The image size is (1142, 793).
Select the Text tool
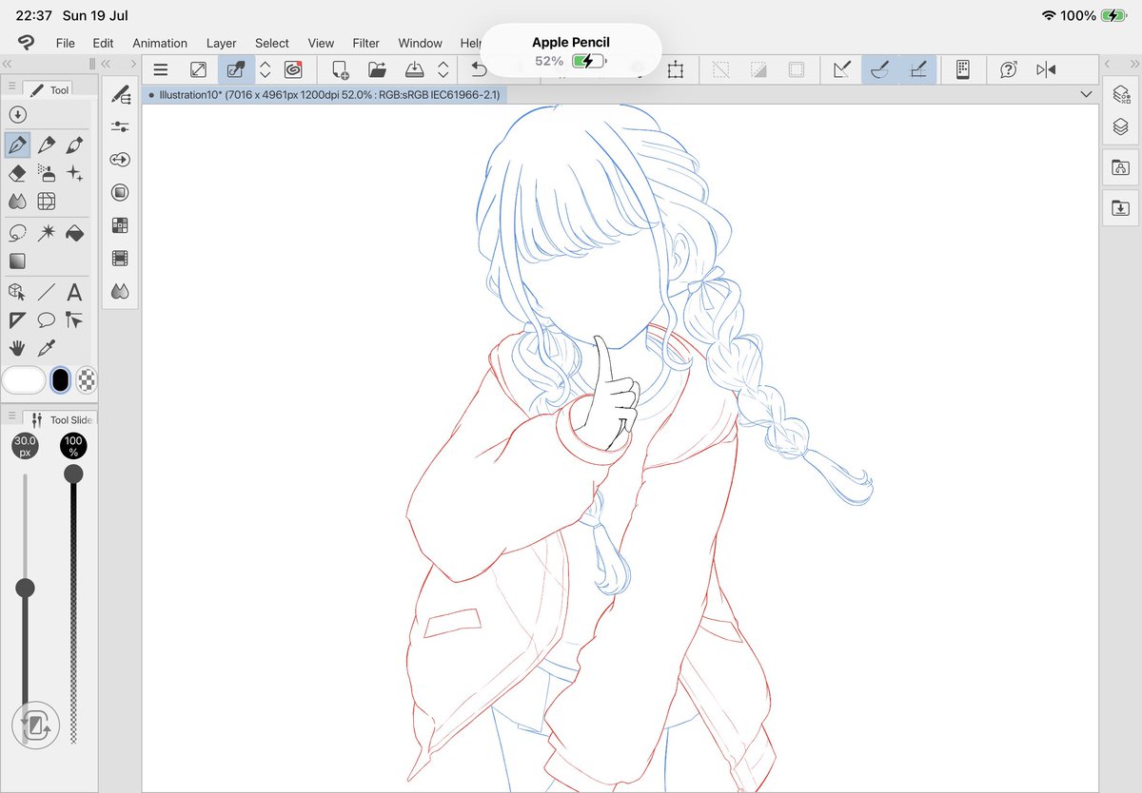point(73,292)
